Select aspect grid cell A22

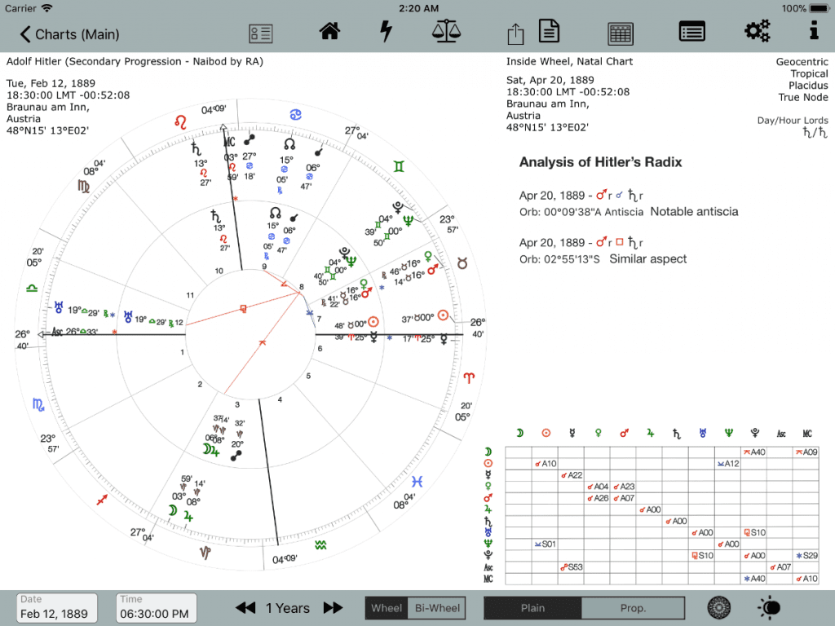point(572,475)
